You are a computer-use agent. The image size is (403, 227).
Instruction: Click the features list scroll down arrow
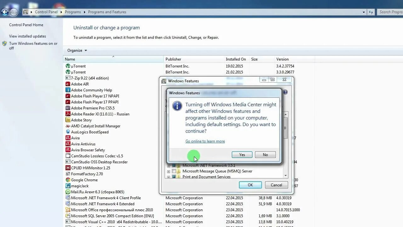(286, 176)
